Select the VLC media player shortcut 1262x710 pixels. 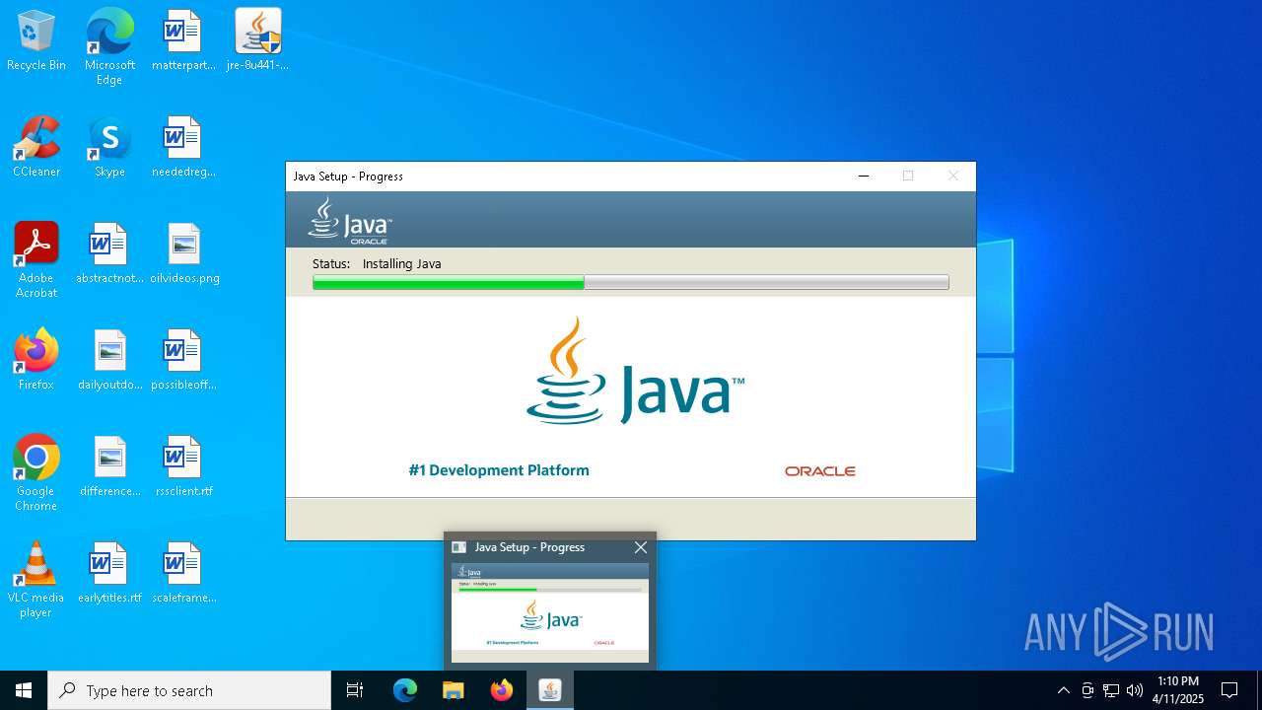[x=36, y=580]
